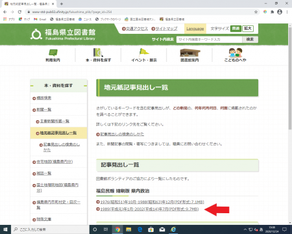Image resolution: width=292 pixels, height=234 pixels.
Task: Open the Chrome three-dot menu
Action: click(x=287, y=12)
